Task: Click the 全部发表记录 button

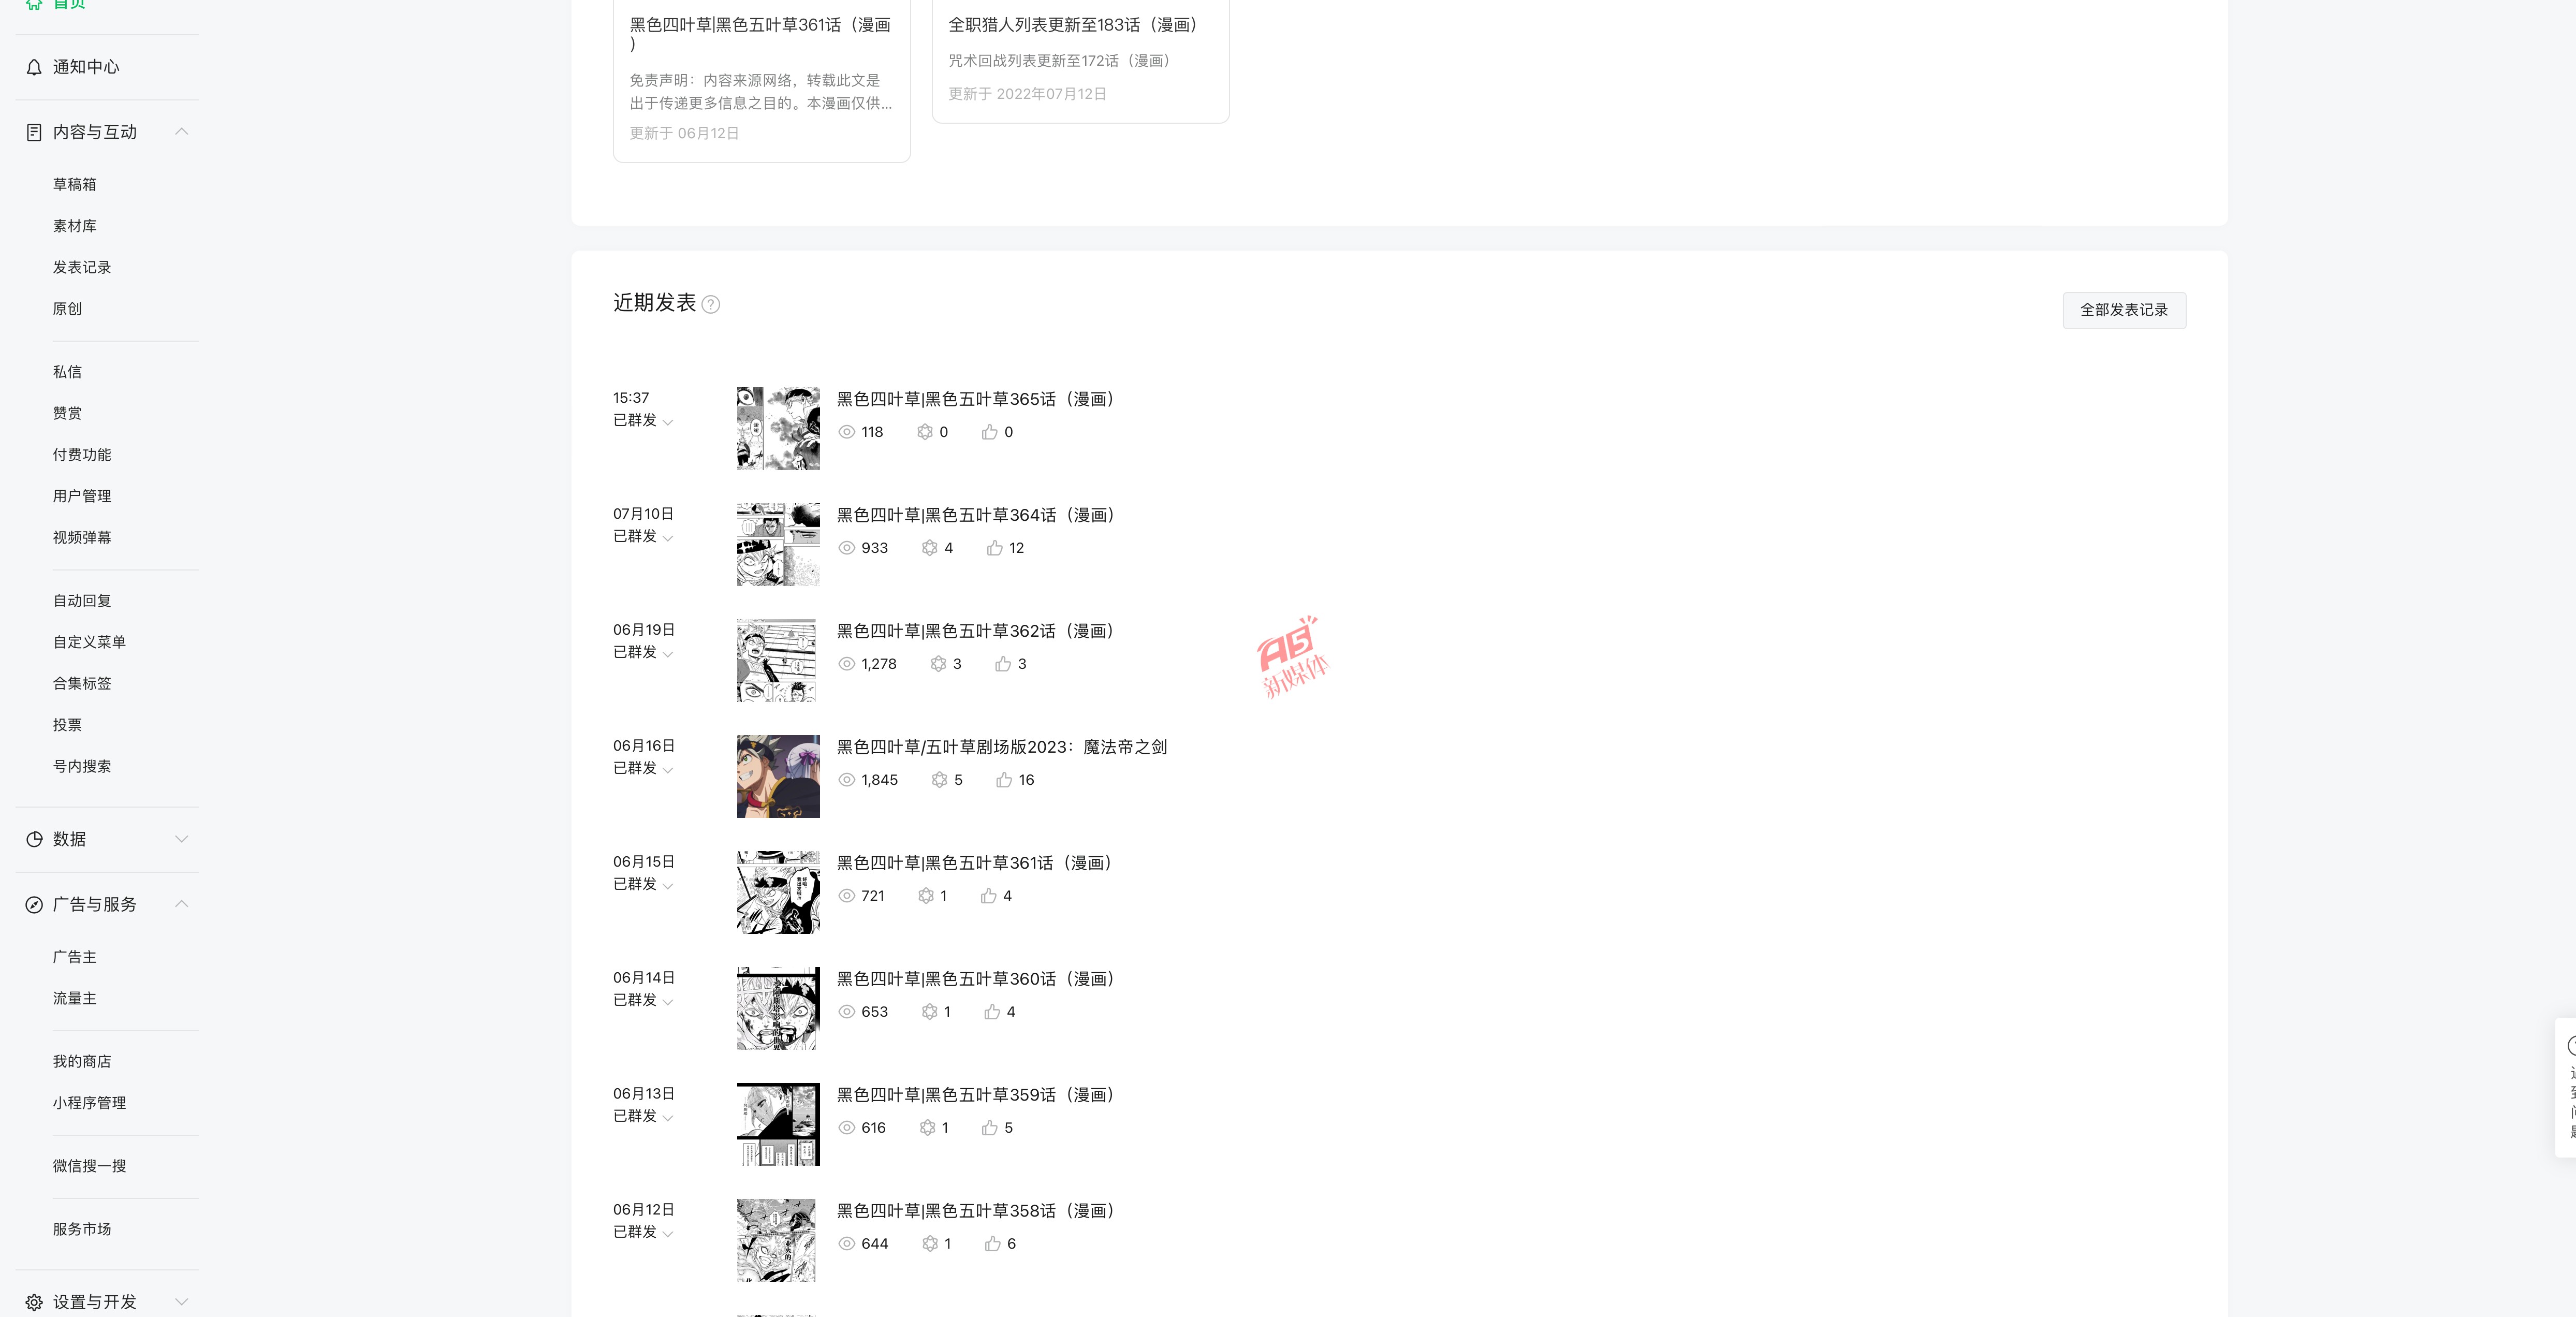Action: pos(2124,310)
